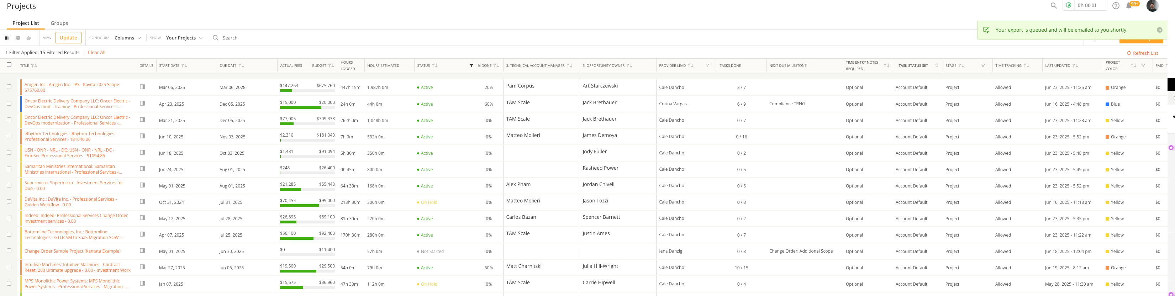This screenshot has height=296, width=1175.
Task: Check the Change Order Sample Project checkbox
Action: point(9,251)
